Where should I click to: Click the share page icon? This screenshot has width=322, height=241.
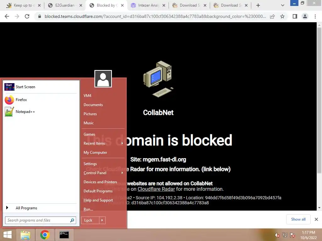tap(272, 16)
